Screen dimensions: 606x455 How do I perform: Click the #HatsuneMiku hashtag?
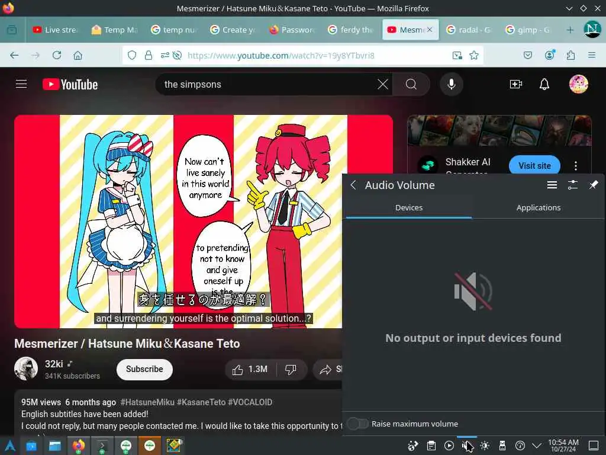147,402
